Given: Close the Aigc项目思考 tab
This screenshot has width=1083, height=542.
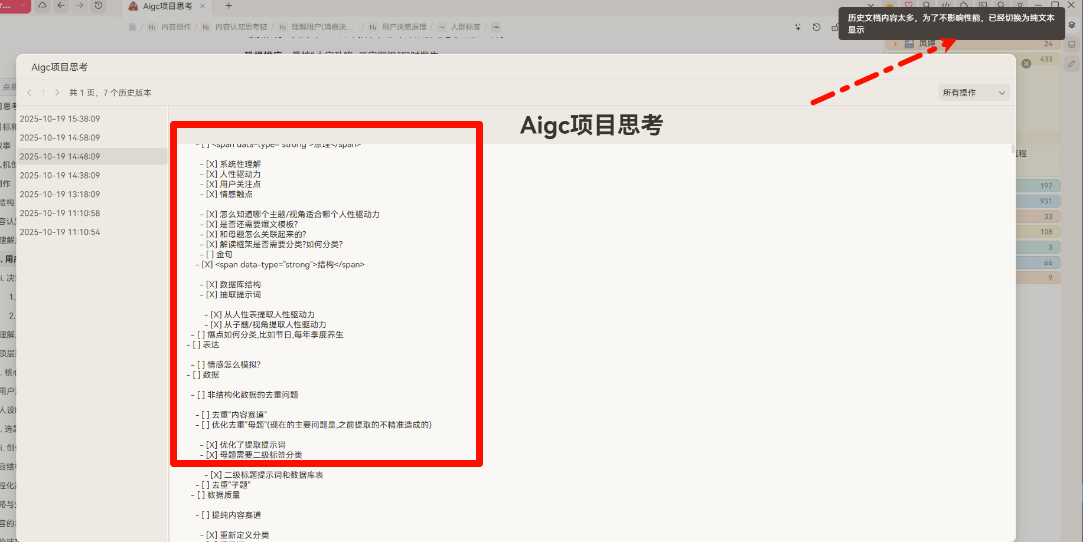Looking at the screenshot, I should [203, 6].
